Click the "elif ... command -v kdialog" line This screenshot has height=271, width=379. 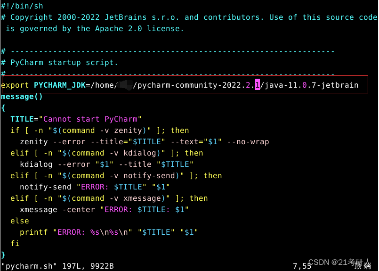tap(106, 153)
